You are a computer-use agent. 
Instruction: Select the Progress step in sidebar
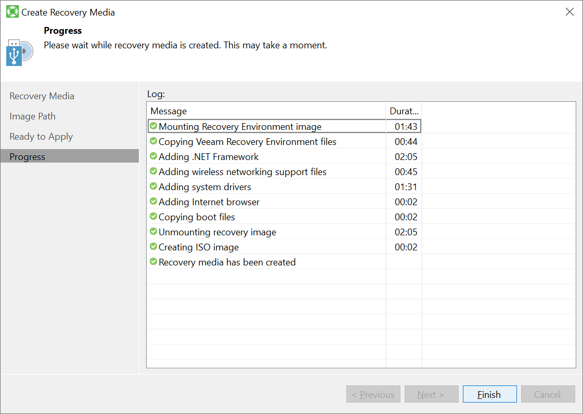70,156
